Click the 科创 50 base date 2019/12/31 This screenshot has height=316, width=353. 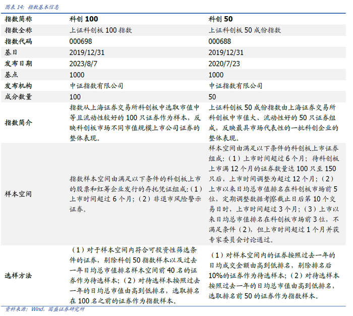[226, 52]
